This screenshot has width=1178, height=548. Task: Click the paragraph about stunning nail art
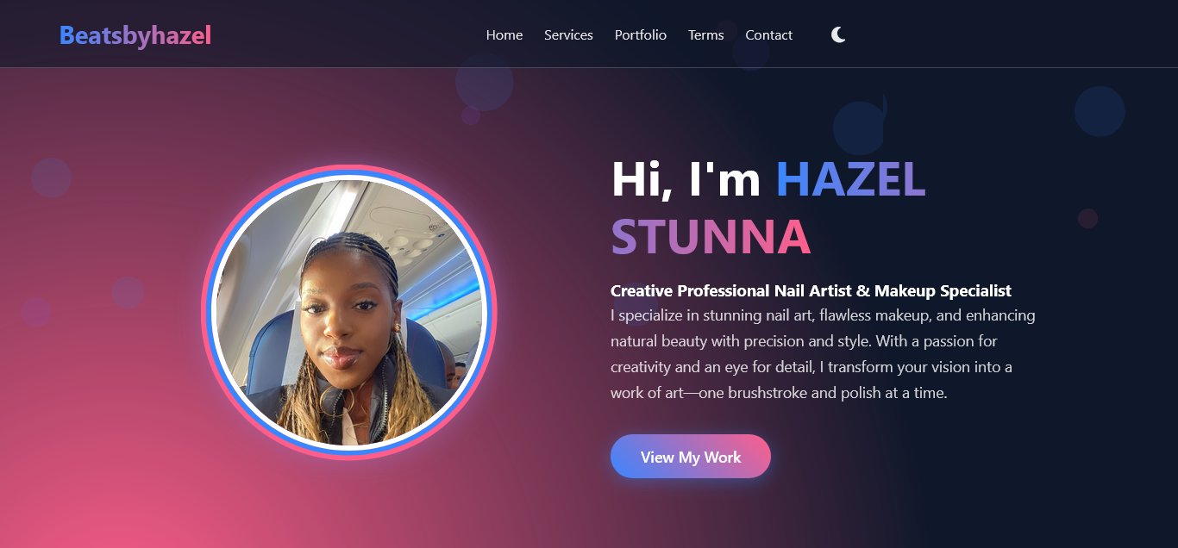click(x=823, y=354)
